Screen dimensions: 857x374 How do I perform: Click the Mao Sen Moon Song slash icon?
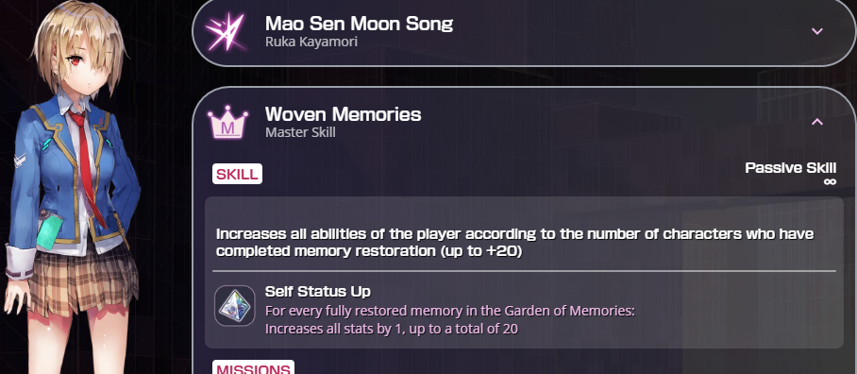tap(226, 31)
